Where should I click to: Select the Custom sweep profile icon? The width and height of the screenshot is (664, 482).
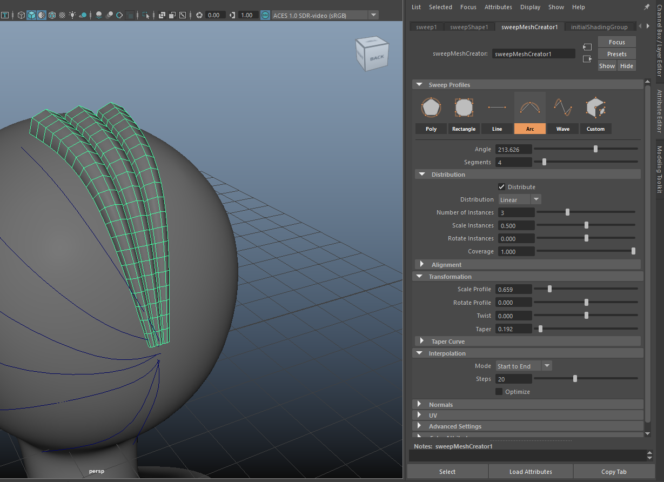pos(595,108)
